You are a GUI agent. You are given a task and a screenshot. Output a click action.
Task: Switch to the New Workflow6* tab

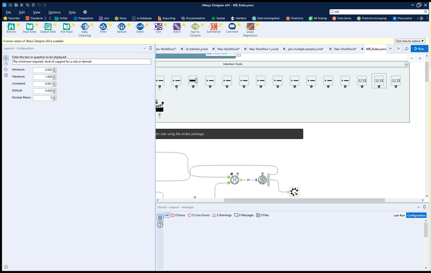[x=228, y=49]
